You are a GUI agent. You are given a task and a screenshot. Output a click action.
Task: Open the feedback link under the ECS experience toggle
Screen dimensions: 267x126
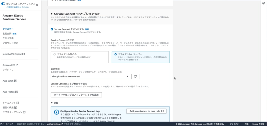[x=18, y=7]
